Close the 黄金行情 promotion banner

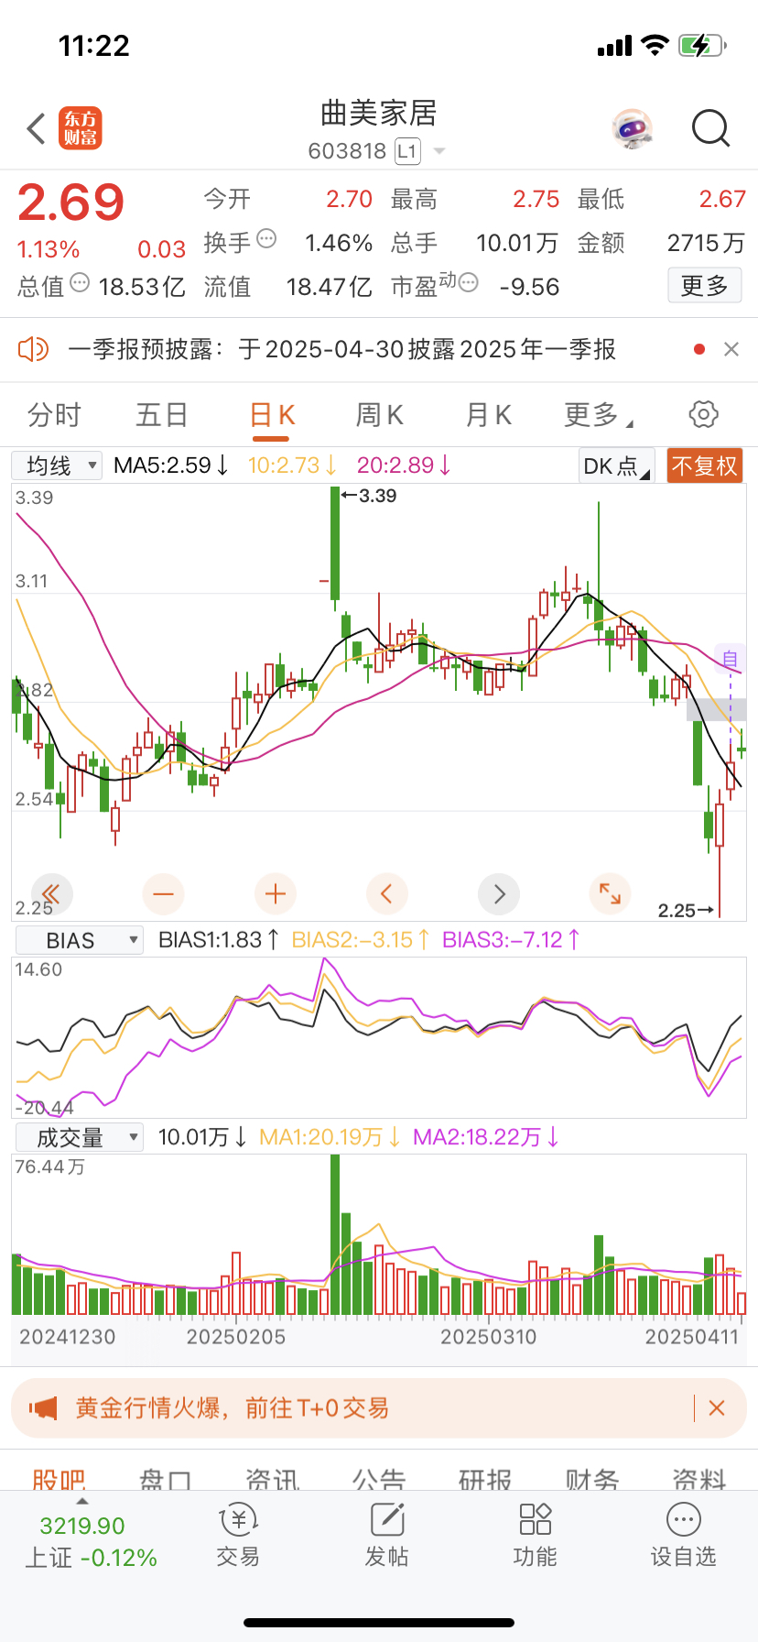(x=717, y=1408)
